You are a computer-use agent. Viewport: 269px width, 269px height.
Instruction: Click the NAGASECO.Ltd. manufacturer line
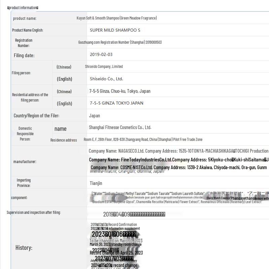[x=178, y=151]
